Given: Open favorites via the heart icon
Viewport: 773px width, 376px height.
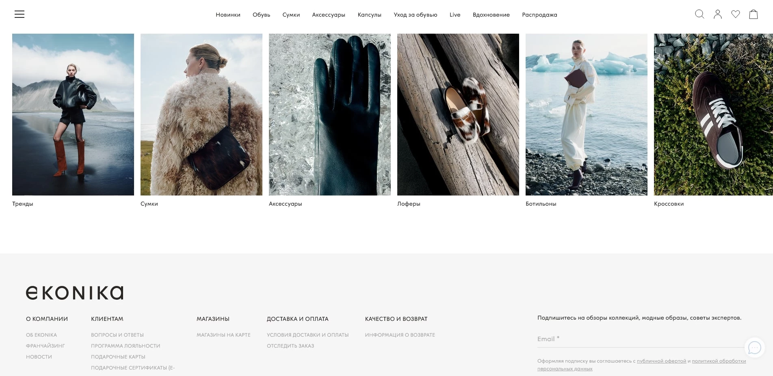Looking at the screenshot, I should click(x=735, y=14).
